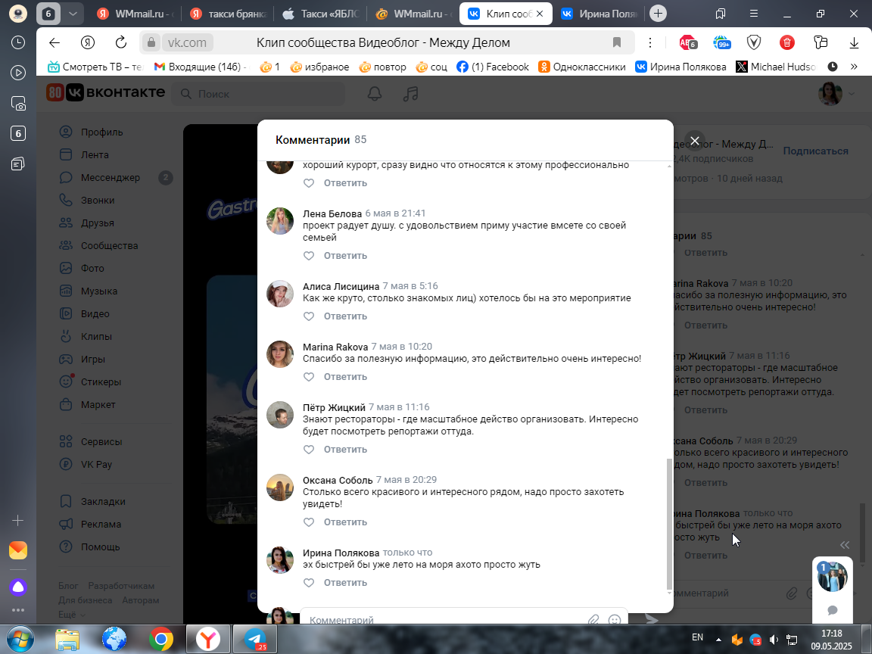Open Друзья in sidebar
The width and height of the screenshot is (872, 654).
click(x=98, y=223)
